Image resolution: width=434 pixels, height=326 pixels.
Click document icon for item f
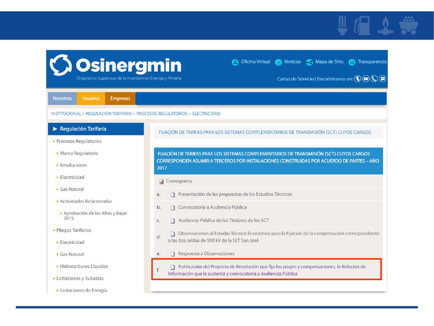(x=173, y=267)
